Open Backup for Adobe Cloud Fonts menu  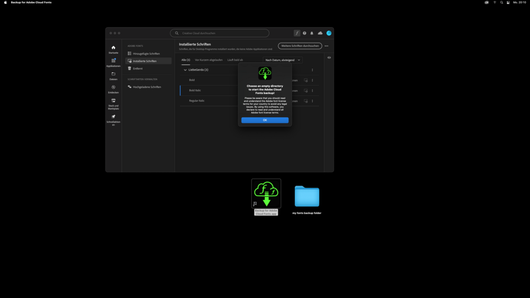[x=31, y=2]
